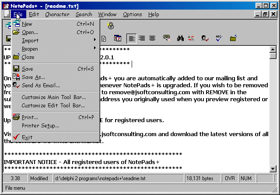The width and height of the screenshot is (280, 195).
Task: Open the Options menu
Action: pos(132,14)
